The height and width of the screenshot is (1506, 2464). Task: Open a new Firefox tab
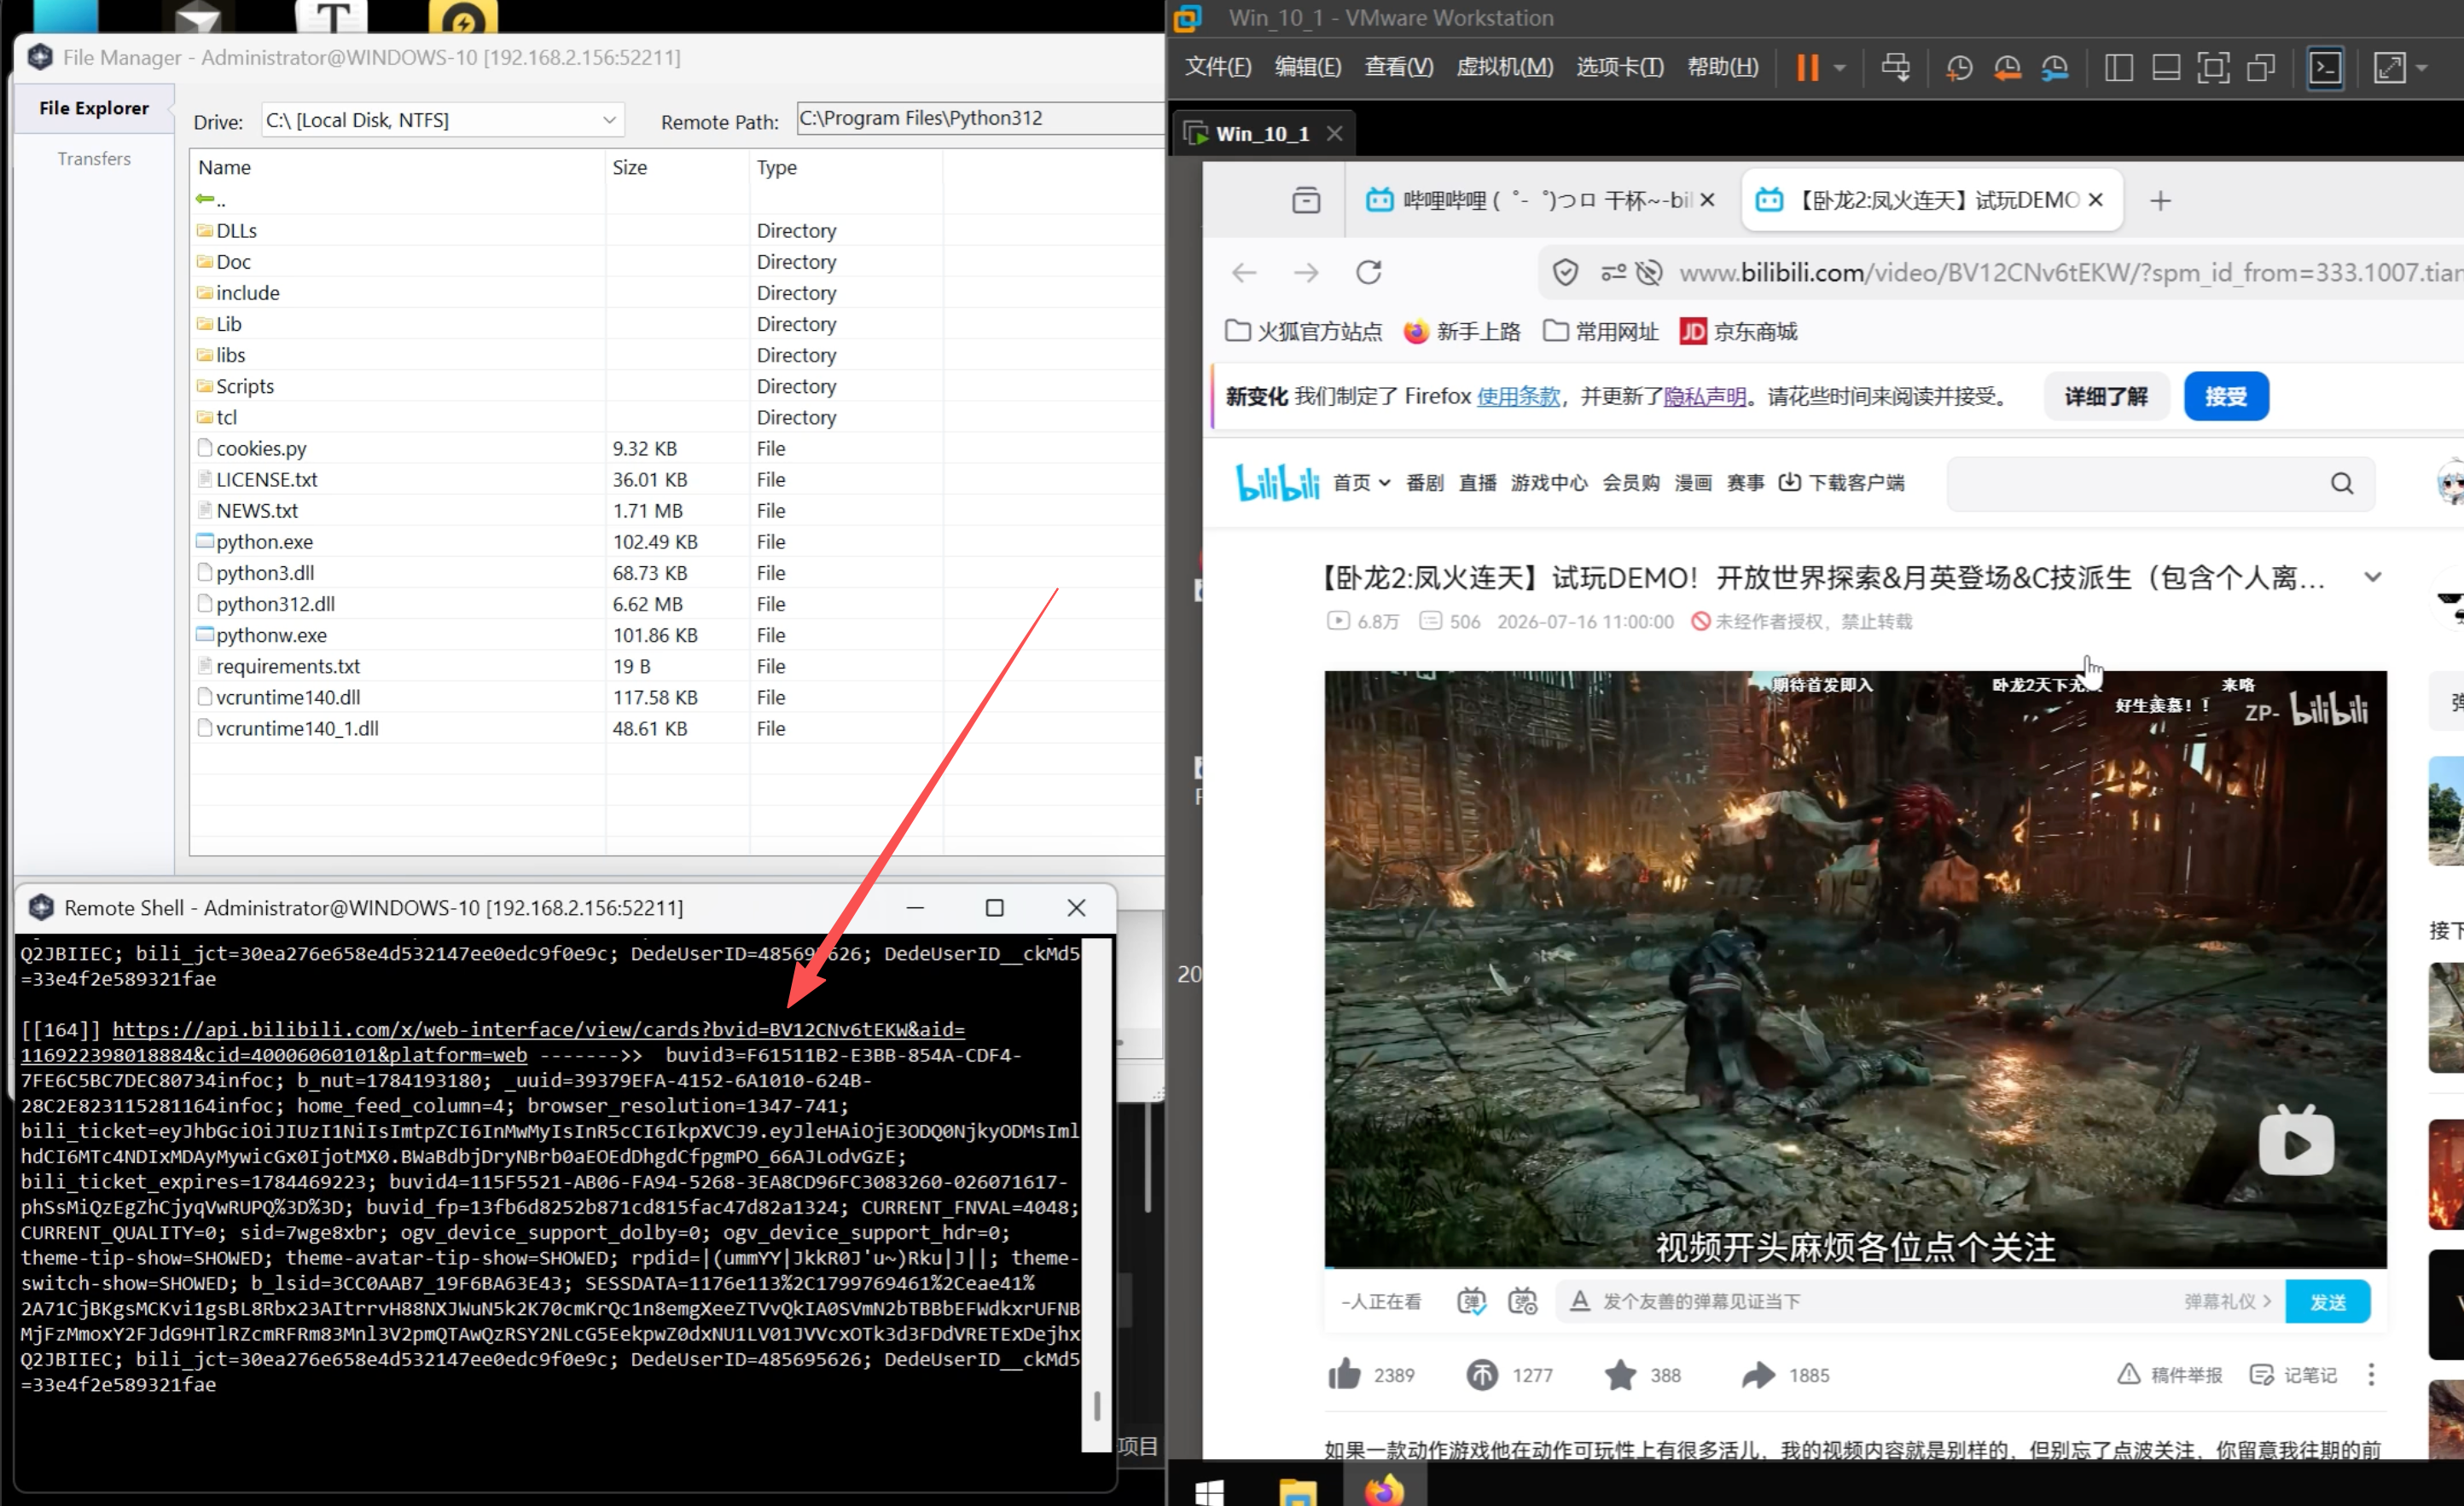point(2160,201)
